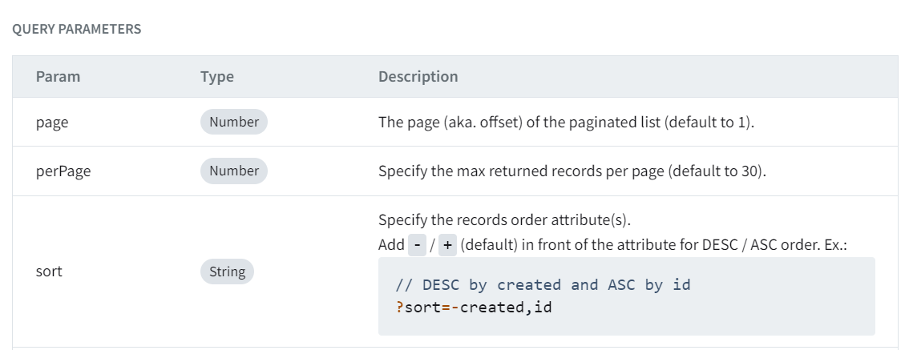909x350 pixels.
Task: Click the DESC by created code comment
Action: click(x=543, y=285)
